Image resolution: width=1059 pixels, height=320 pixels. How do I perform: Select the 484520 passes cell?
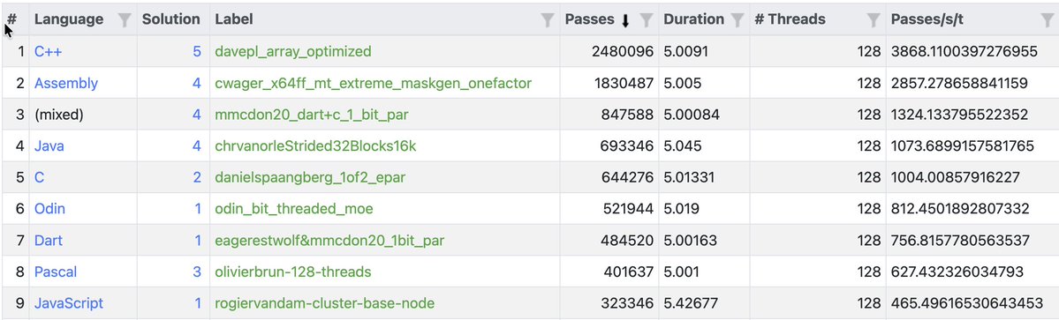[x=627, y=240]
